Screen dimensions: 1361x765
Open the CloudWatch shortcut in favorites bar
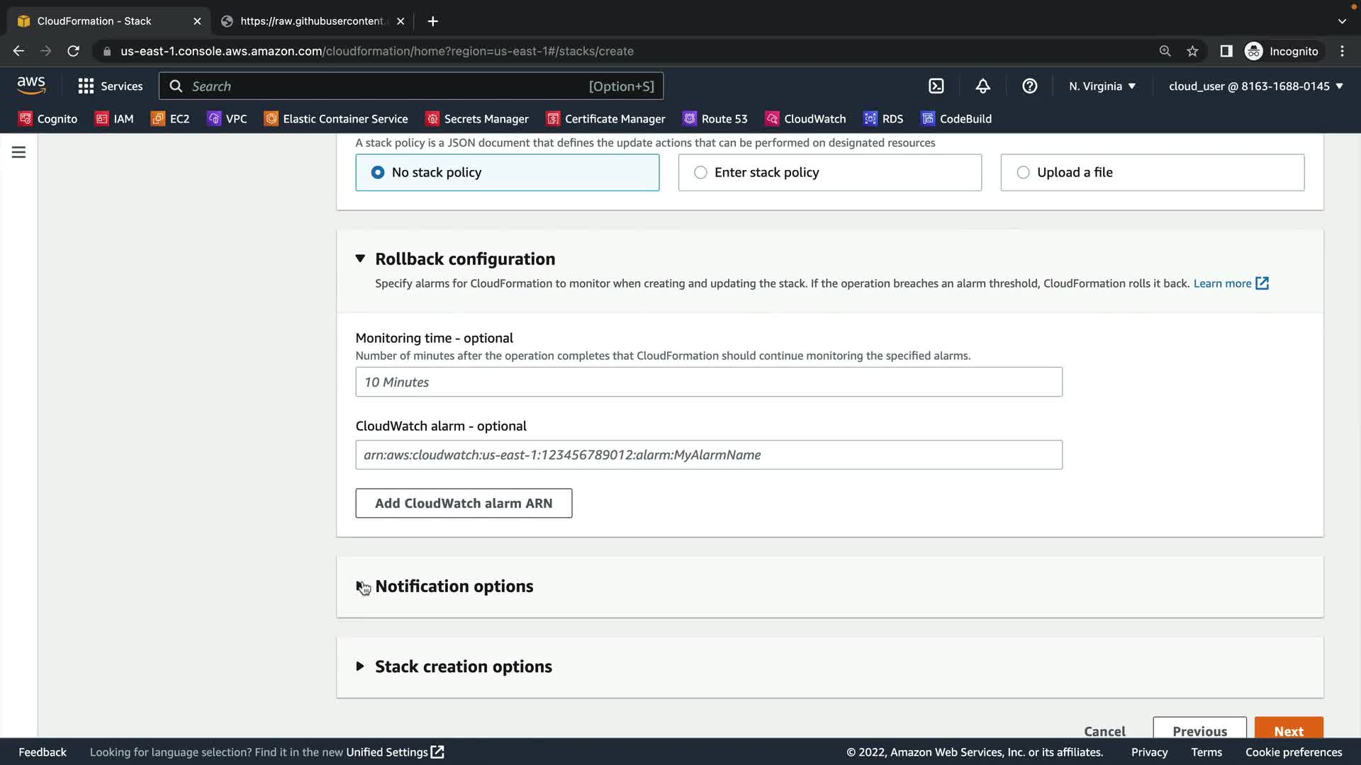(x=806, y=119)
